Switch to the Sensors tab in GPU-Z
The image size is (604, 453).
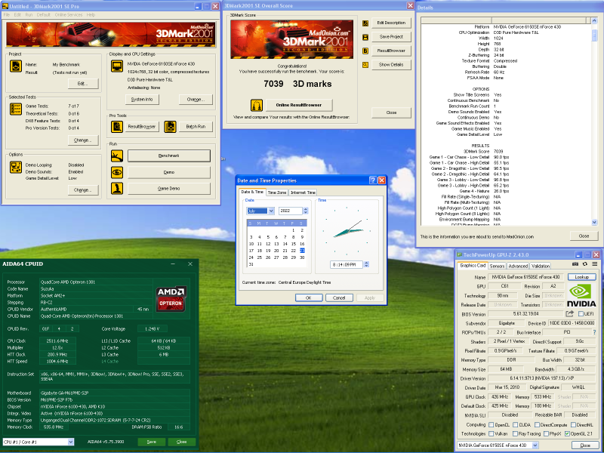(497, 266)
